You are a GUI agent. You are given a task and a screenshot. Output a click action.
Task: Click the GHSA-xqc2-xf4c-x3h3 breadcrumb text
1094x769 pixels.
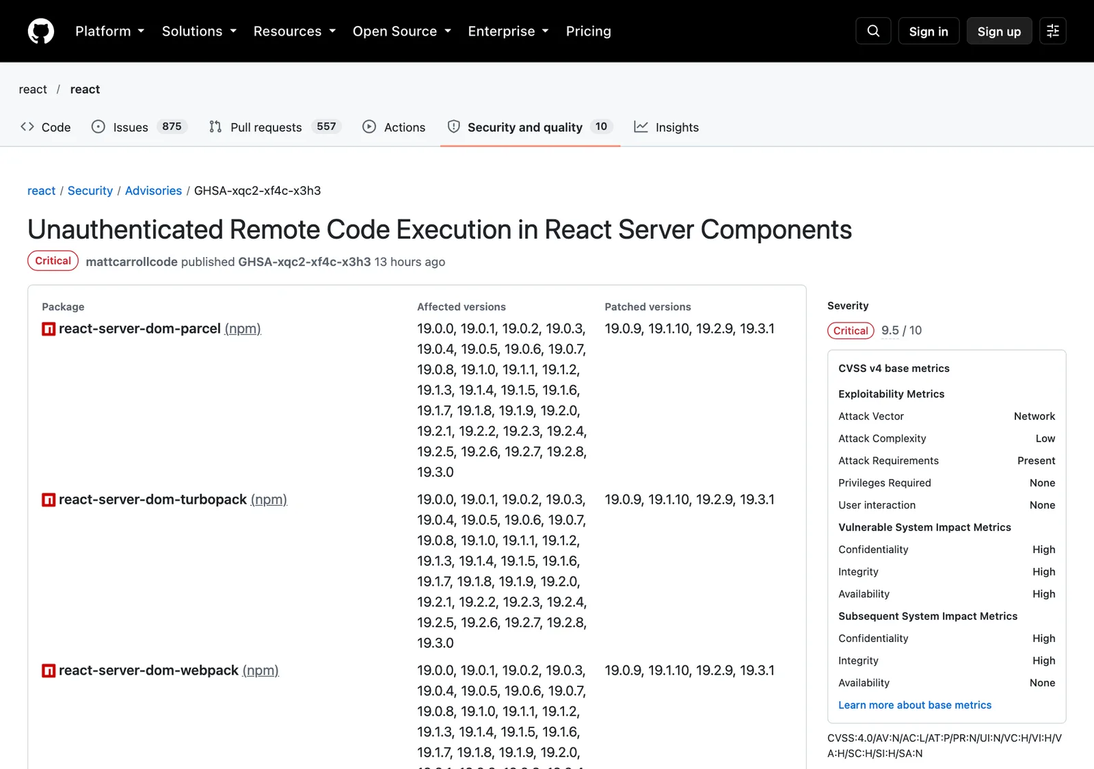click(x=257, y=191)
